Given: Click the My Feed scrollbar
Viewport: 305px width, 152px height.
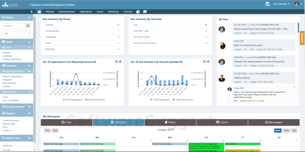Looking at the screenshot, I should coord(298,28).
